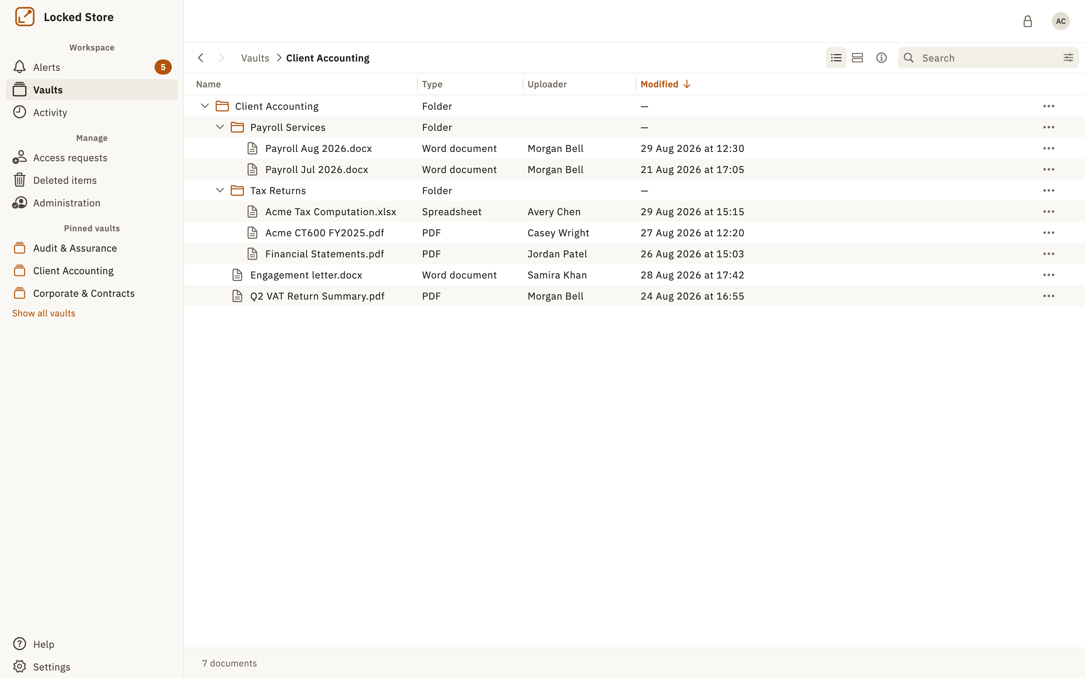The height and width of the screenshot is (678, 1085).
Task: Click the lock icon in the top bar
Action: pos(1028,21)
